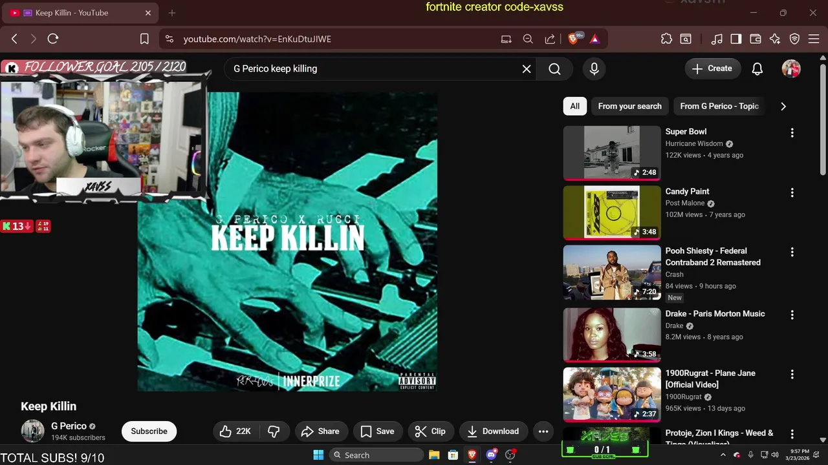Click the Hurricane Wisdom channel name
The width and height of the screenshot is (828, 465).
pos(694,143)
